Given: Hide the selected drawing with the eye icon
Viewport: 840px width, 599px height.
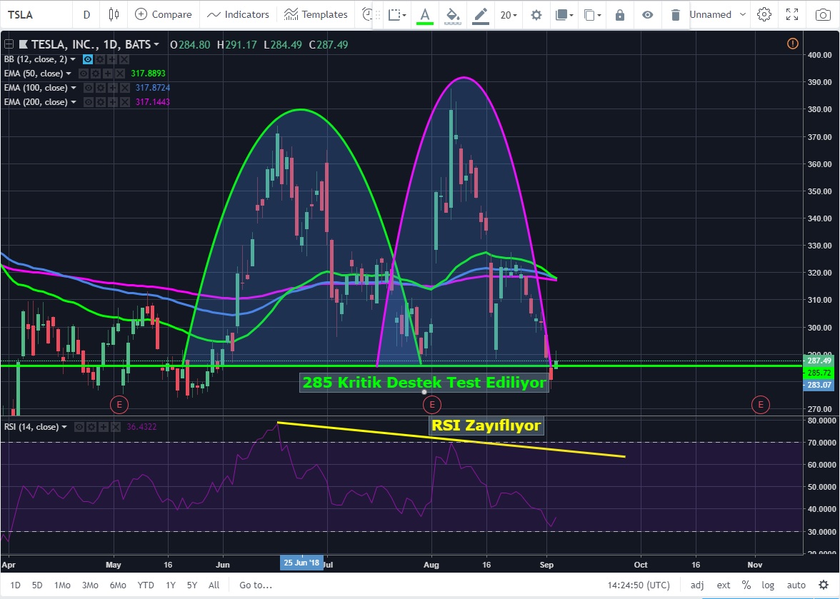Looking at the screenshot, I should pos(648,15).
